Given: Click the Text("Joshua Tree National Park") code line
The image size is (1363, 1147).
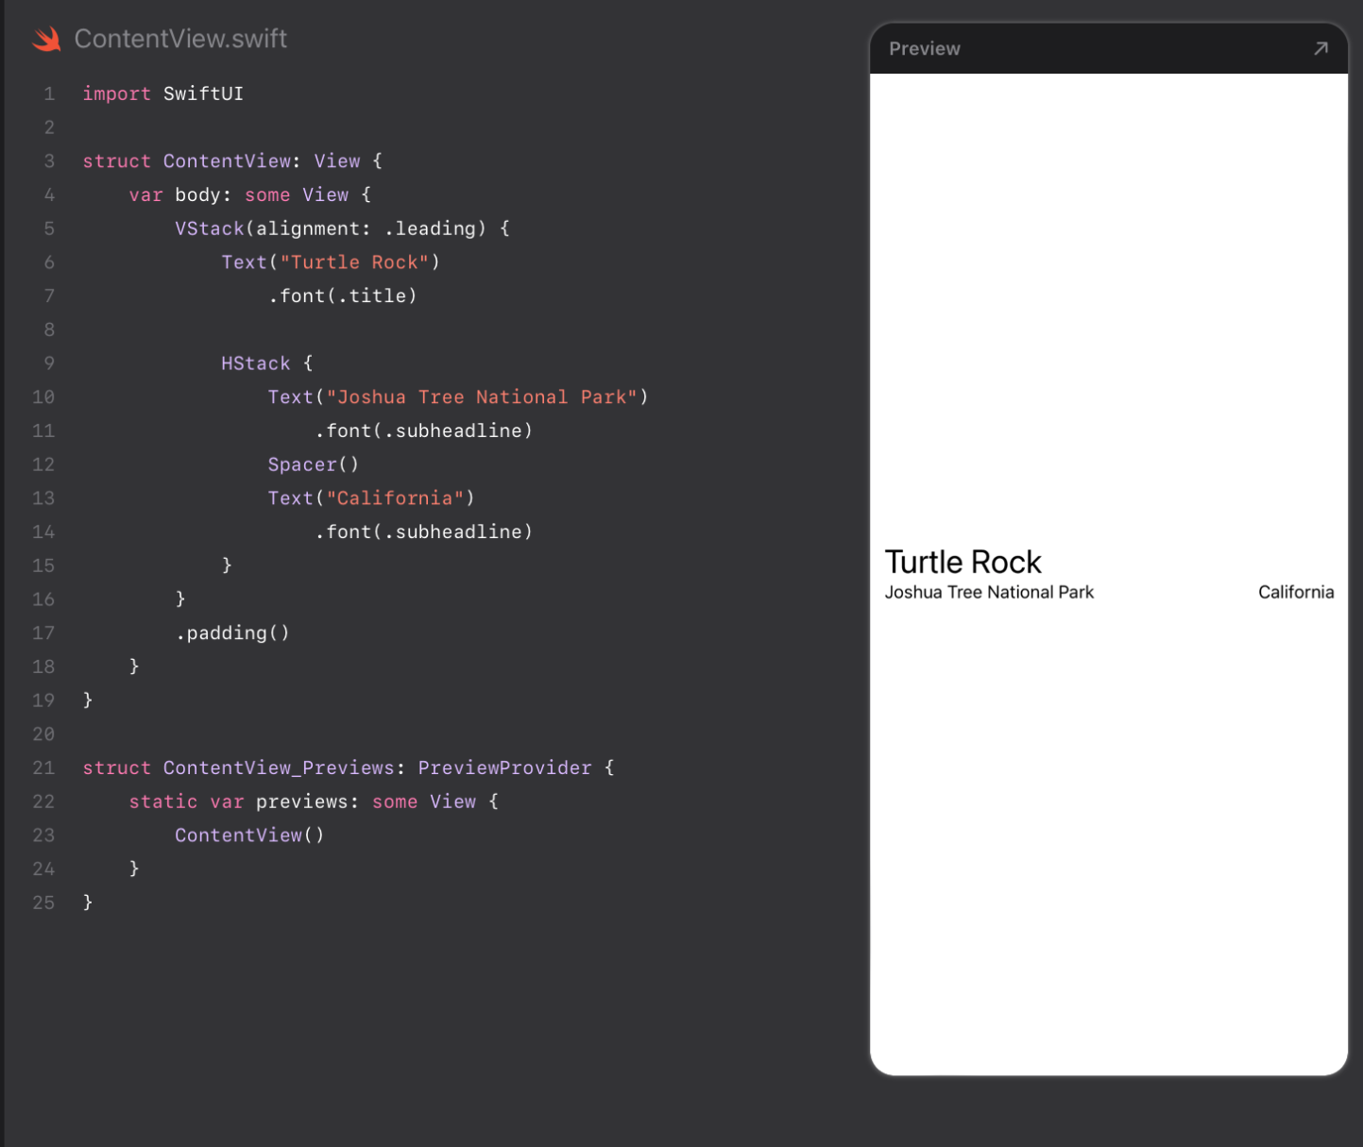Looking at the screenshot, I should 458,397.
